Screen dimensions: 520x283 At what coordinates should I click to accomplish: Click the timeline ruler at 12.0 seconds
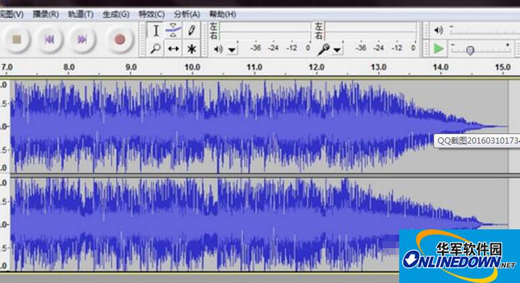click(317, 67)
